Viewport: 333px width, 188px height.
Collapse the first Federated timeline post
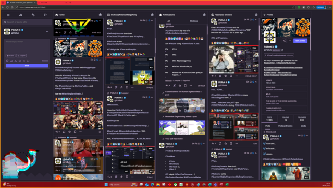point(256,20)
